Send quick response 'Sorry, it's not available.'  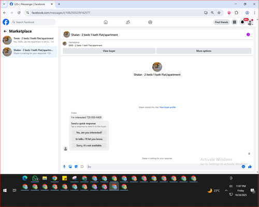click(x=89, y=145)
